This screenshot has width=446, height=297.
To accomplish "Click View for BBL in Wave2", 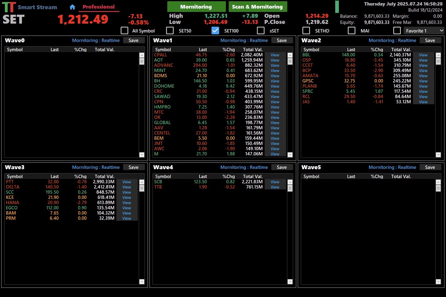I will click(423, 55).
